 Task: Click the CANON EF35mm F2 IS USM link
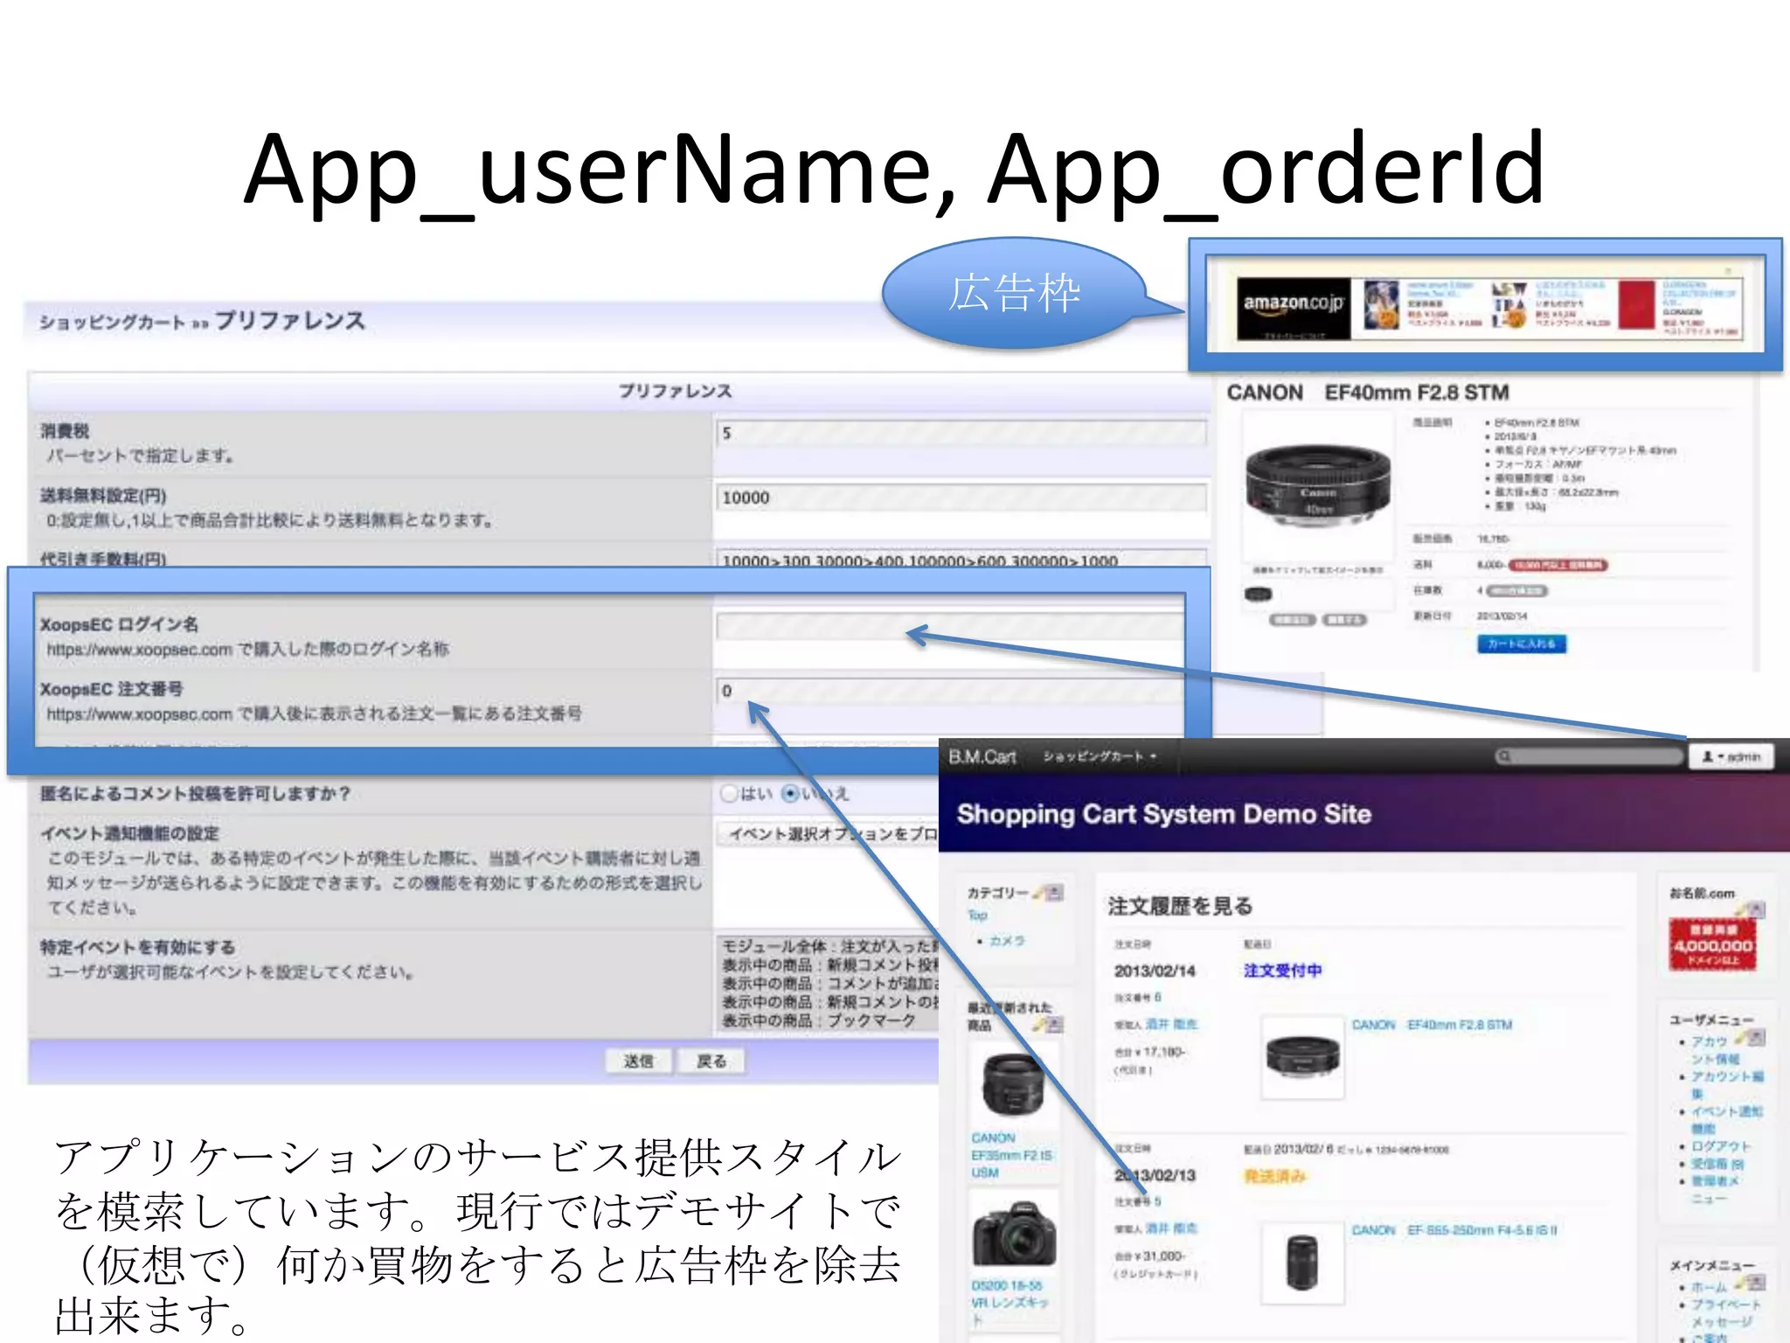pos(1011,1155)
